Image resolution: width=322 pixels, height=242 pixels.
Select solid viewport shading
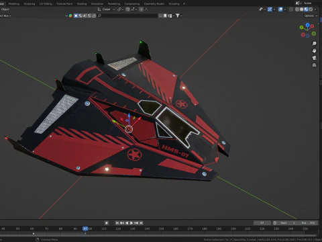tap(302, 9)
